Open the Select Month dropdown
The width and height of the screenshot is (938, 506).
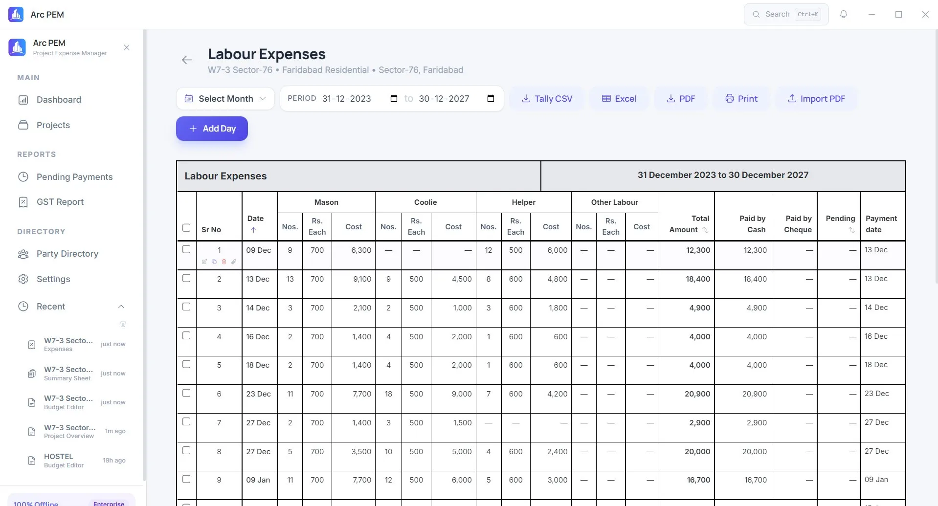click(225, 99)
